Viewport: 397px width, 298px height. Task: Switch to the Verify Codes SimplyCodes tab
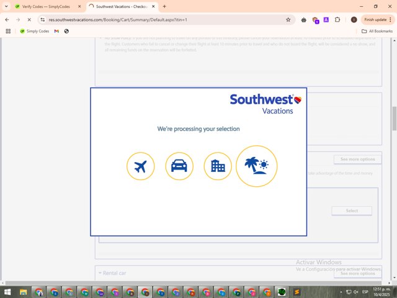point(46,7)
